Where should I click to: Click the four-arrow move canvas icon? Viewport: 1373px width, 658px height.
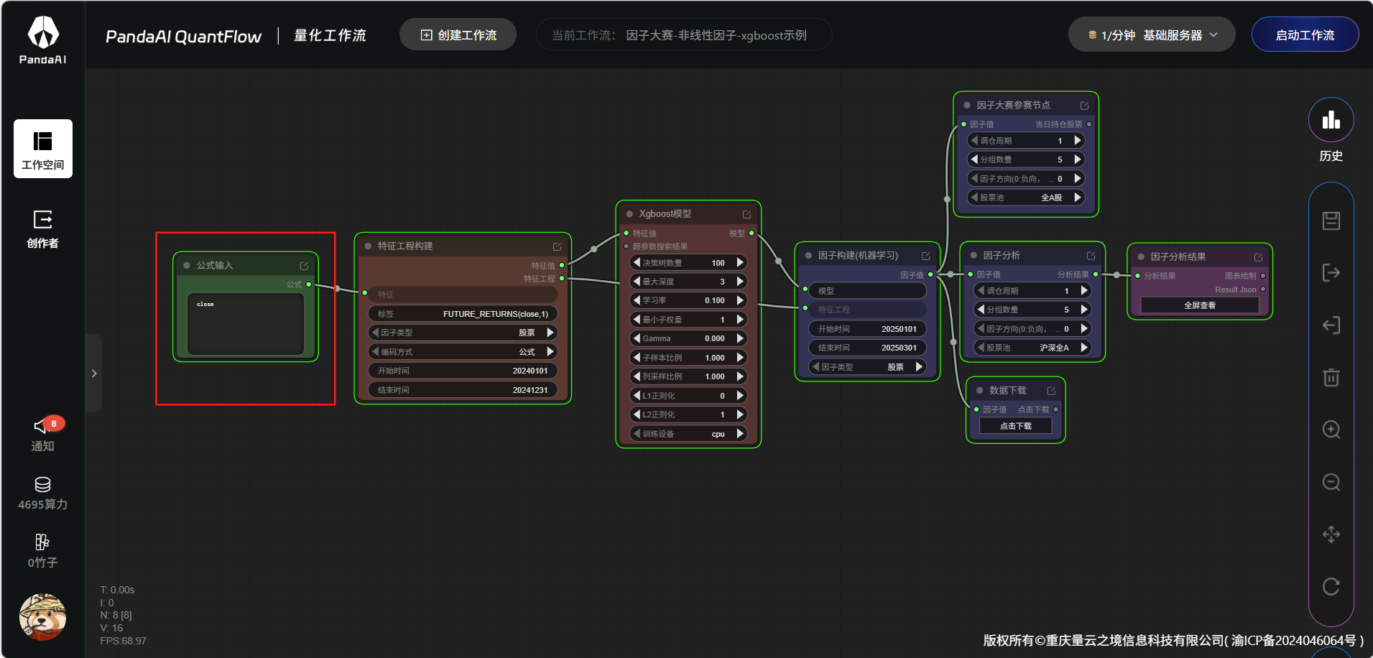click(x=1331, y=534)
